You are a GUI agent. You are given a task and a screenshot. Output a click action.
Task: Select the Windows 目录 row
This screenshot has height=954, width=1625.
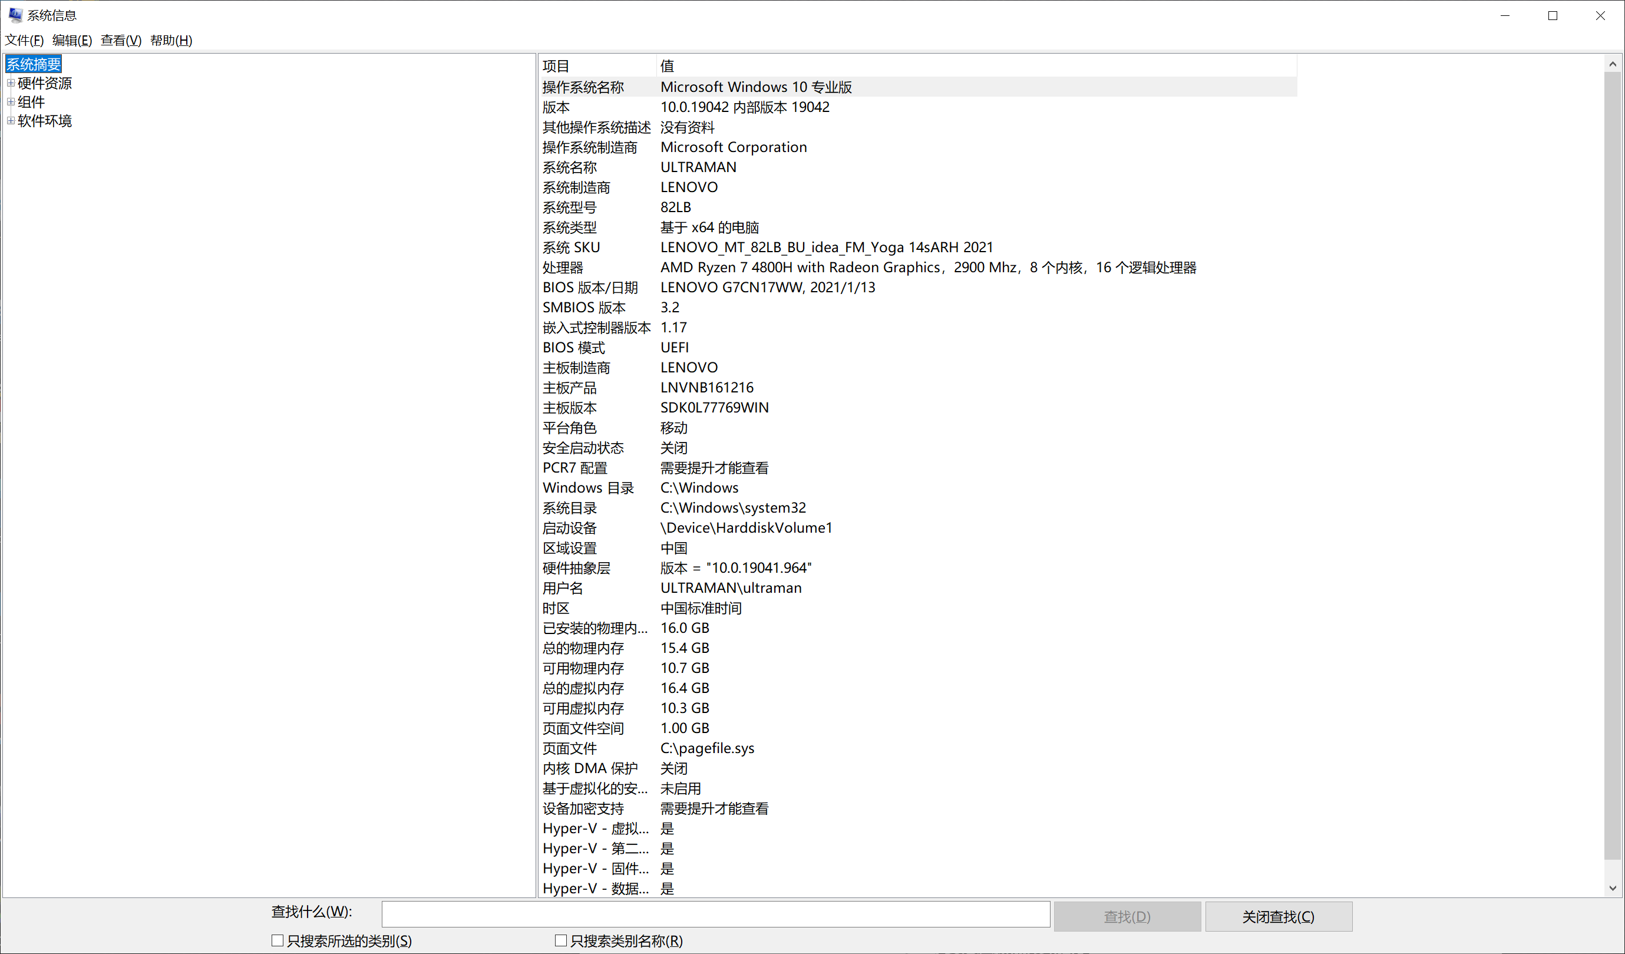(917, 488)
